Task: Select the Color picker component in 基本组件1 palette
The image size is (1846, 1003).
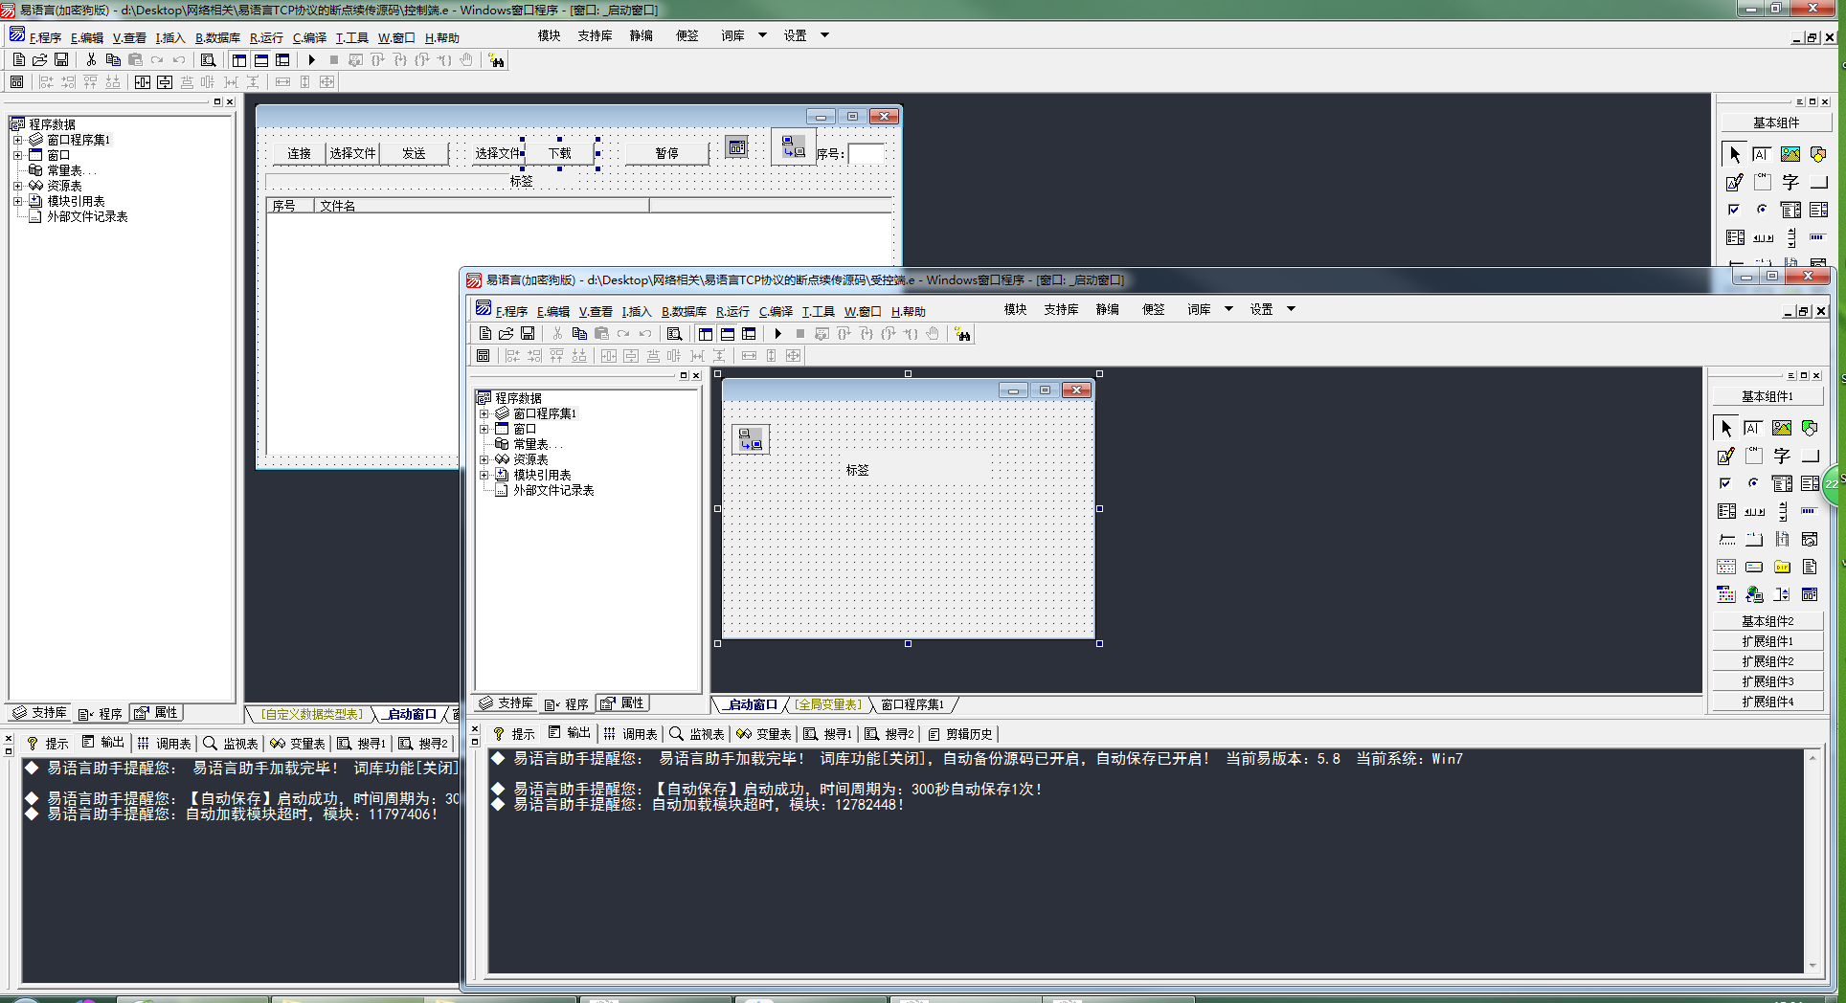Action: (x=1726, y=594)
